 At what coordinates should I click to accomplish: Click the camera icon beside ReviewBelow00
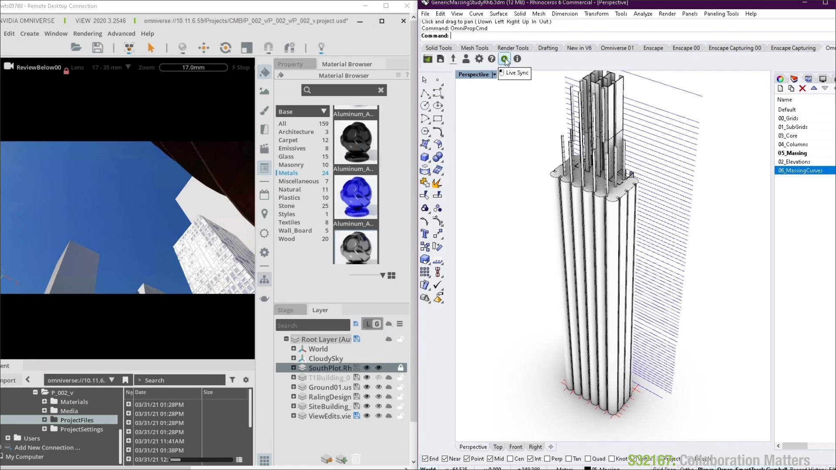coord(9,66)
